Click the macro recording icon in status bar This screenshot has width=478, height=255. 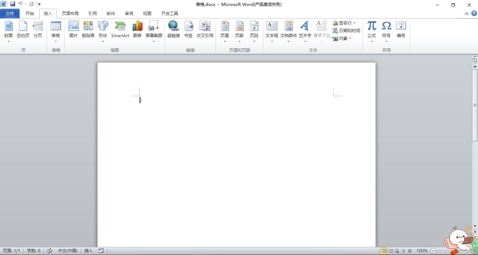click(x=101, y=251)
